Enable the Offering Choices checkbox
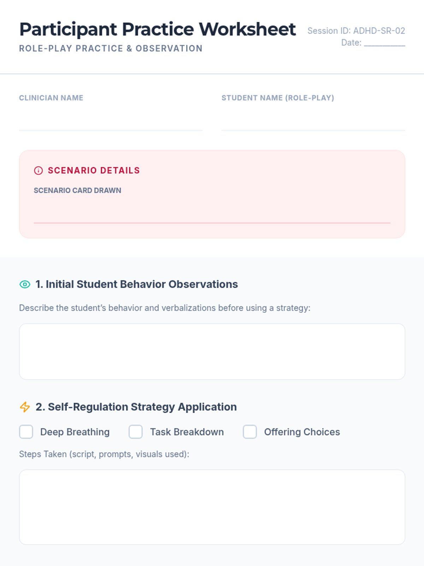This screenshot has width=424, height=566. click(x=250, y=432)
